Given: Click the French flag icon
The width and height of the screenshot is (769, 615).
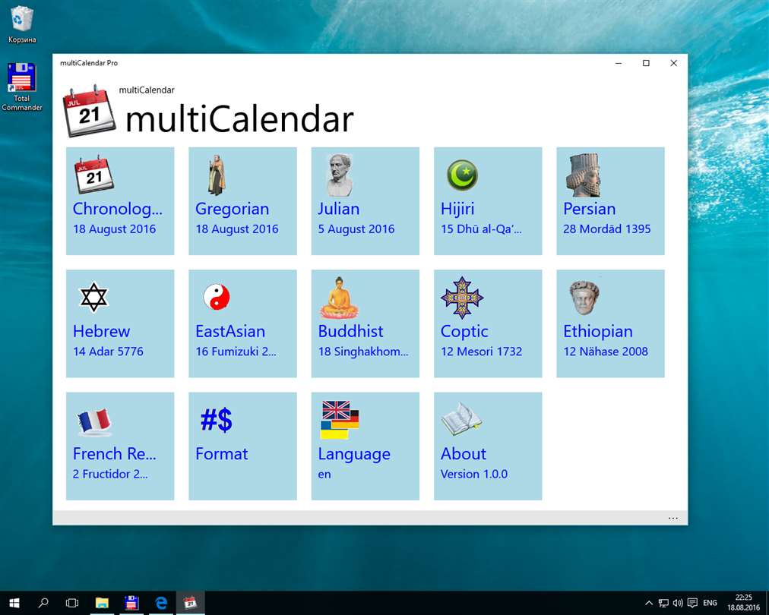Looking at the screenshot, I should pyautogui.click(x=94, y=421).
